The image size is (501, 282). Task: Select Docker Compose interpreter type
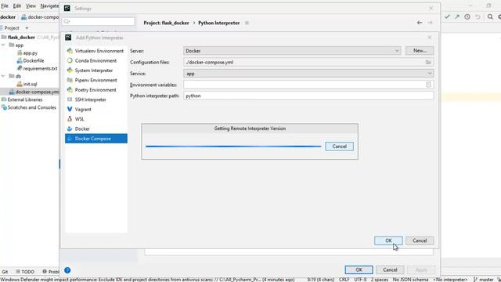point(96,139)
